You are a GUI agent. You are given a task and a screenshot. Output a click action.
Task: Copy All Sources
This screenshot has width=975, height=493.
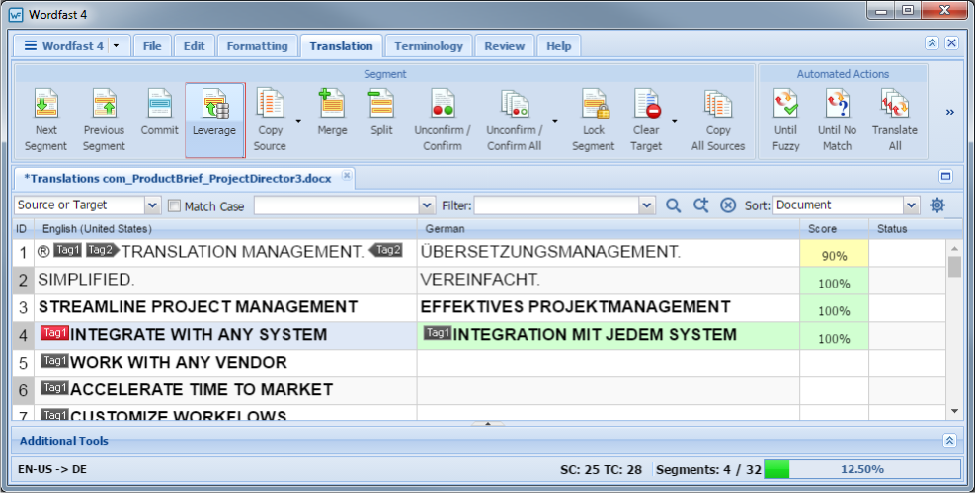[x=718, y=120]
